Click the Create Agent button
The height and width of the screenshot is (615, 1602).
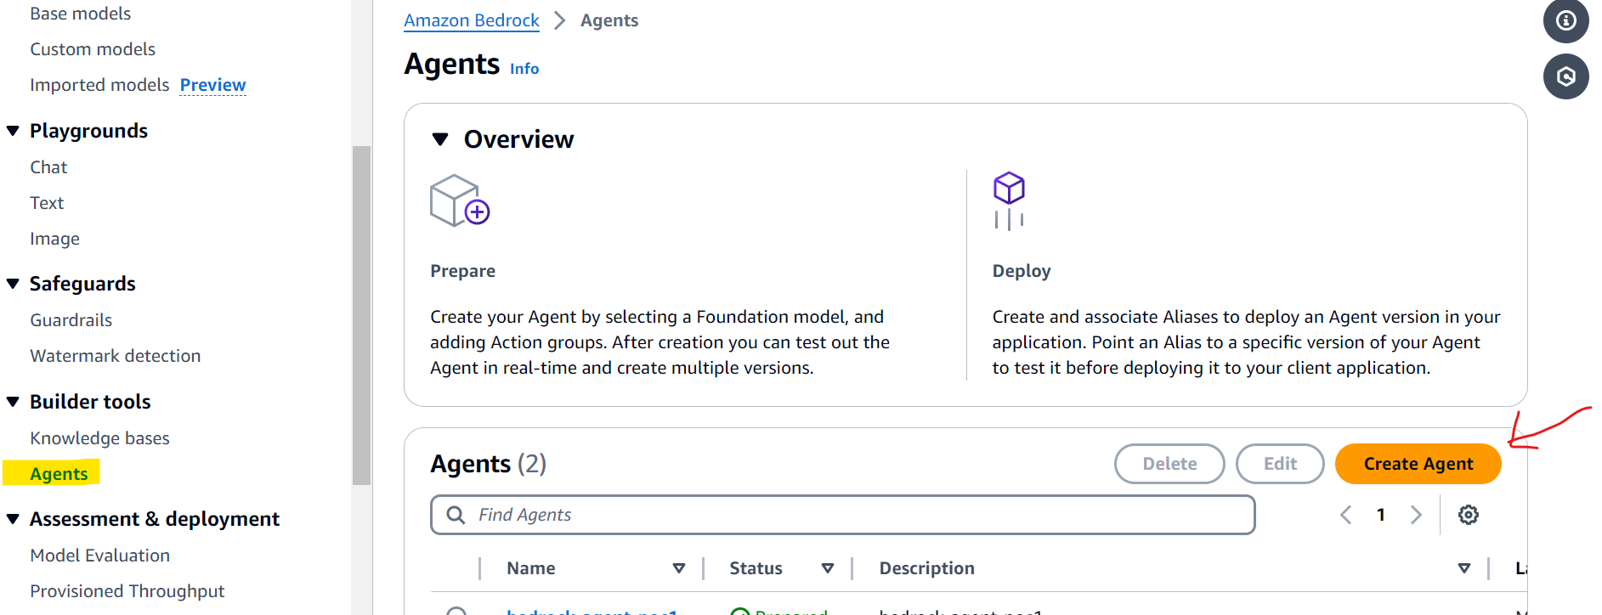(x=1418, y=464)
